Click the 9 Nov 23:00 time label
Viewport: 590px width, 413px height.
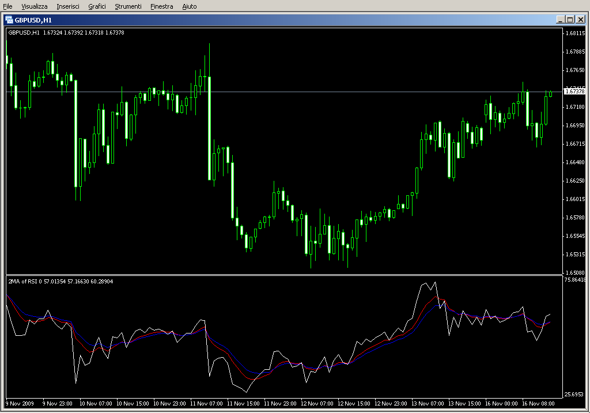(57, 404)
